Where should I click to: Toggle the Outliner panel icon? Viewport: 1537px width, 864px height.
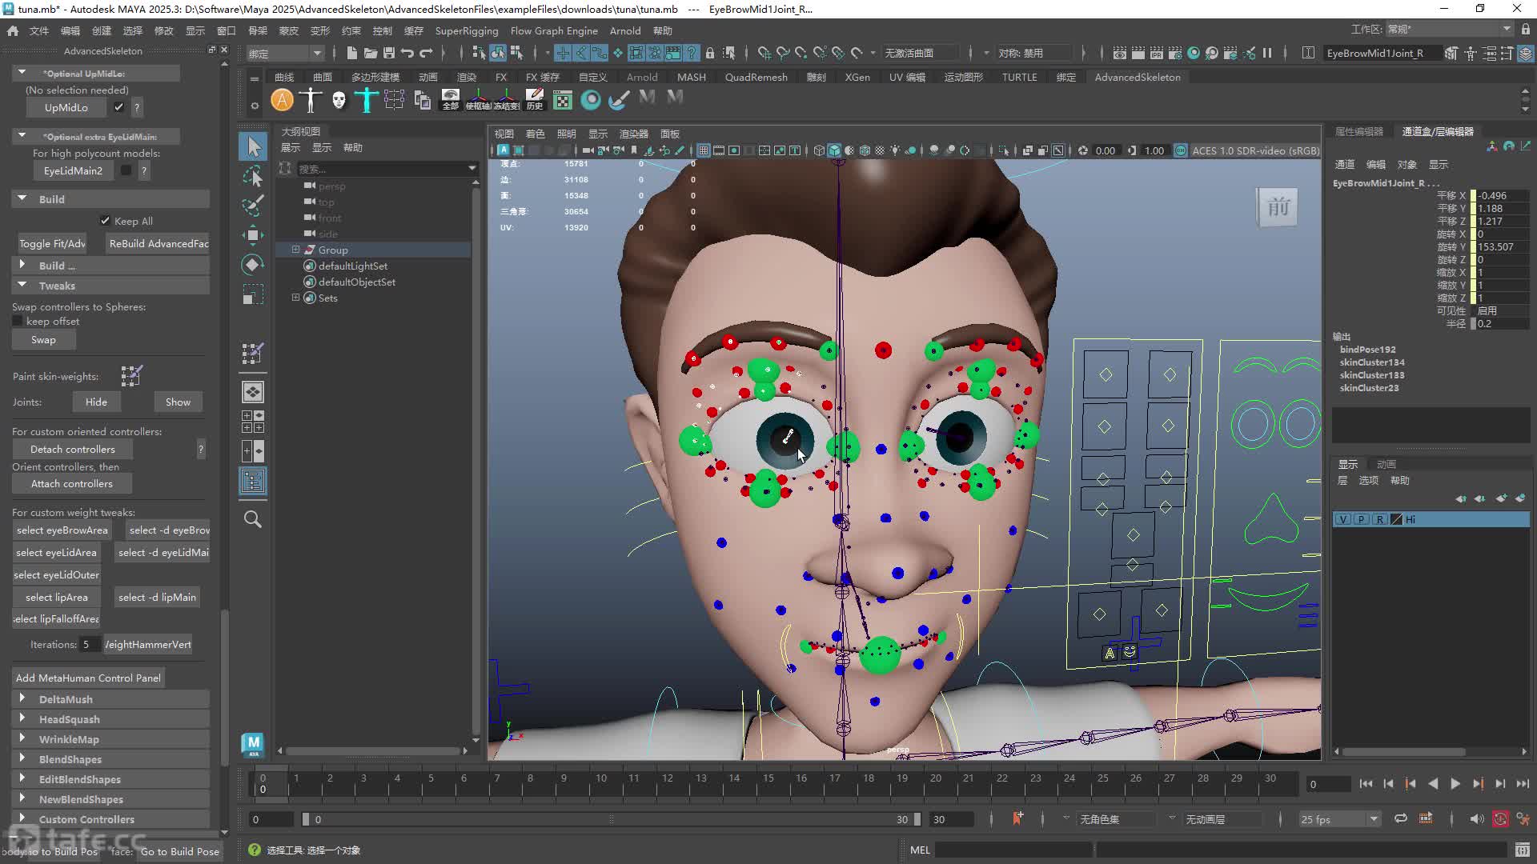(x=253, y=481)
